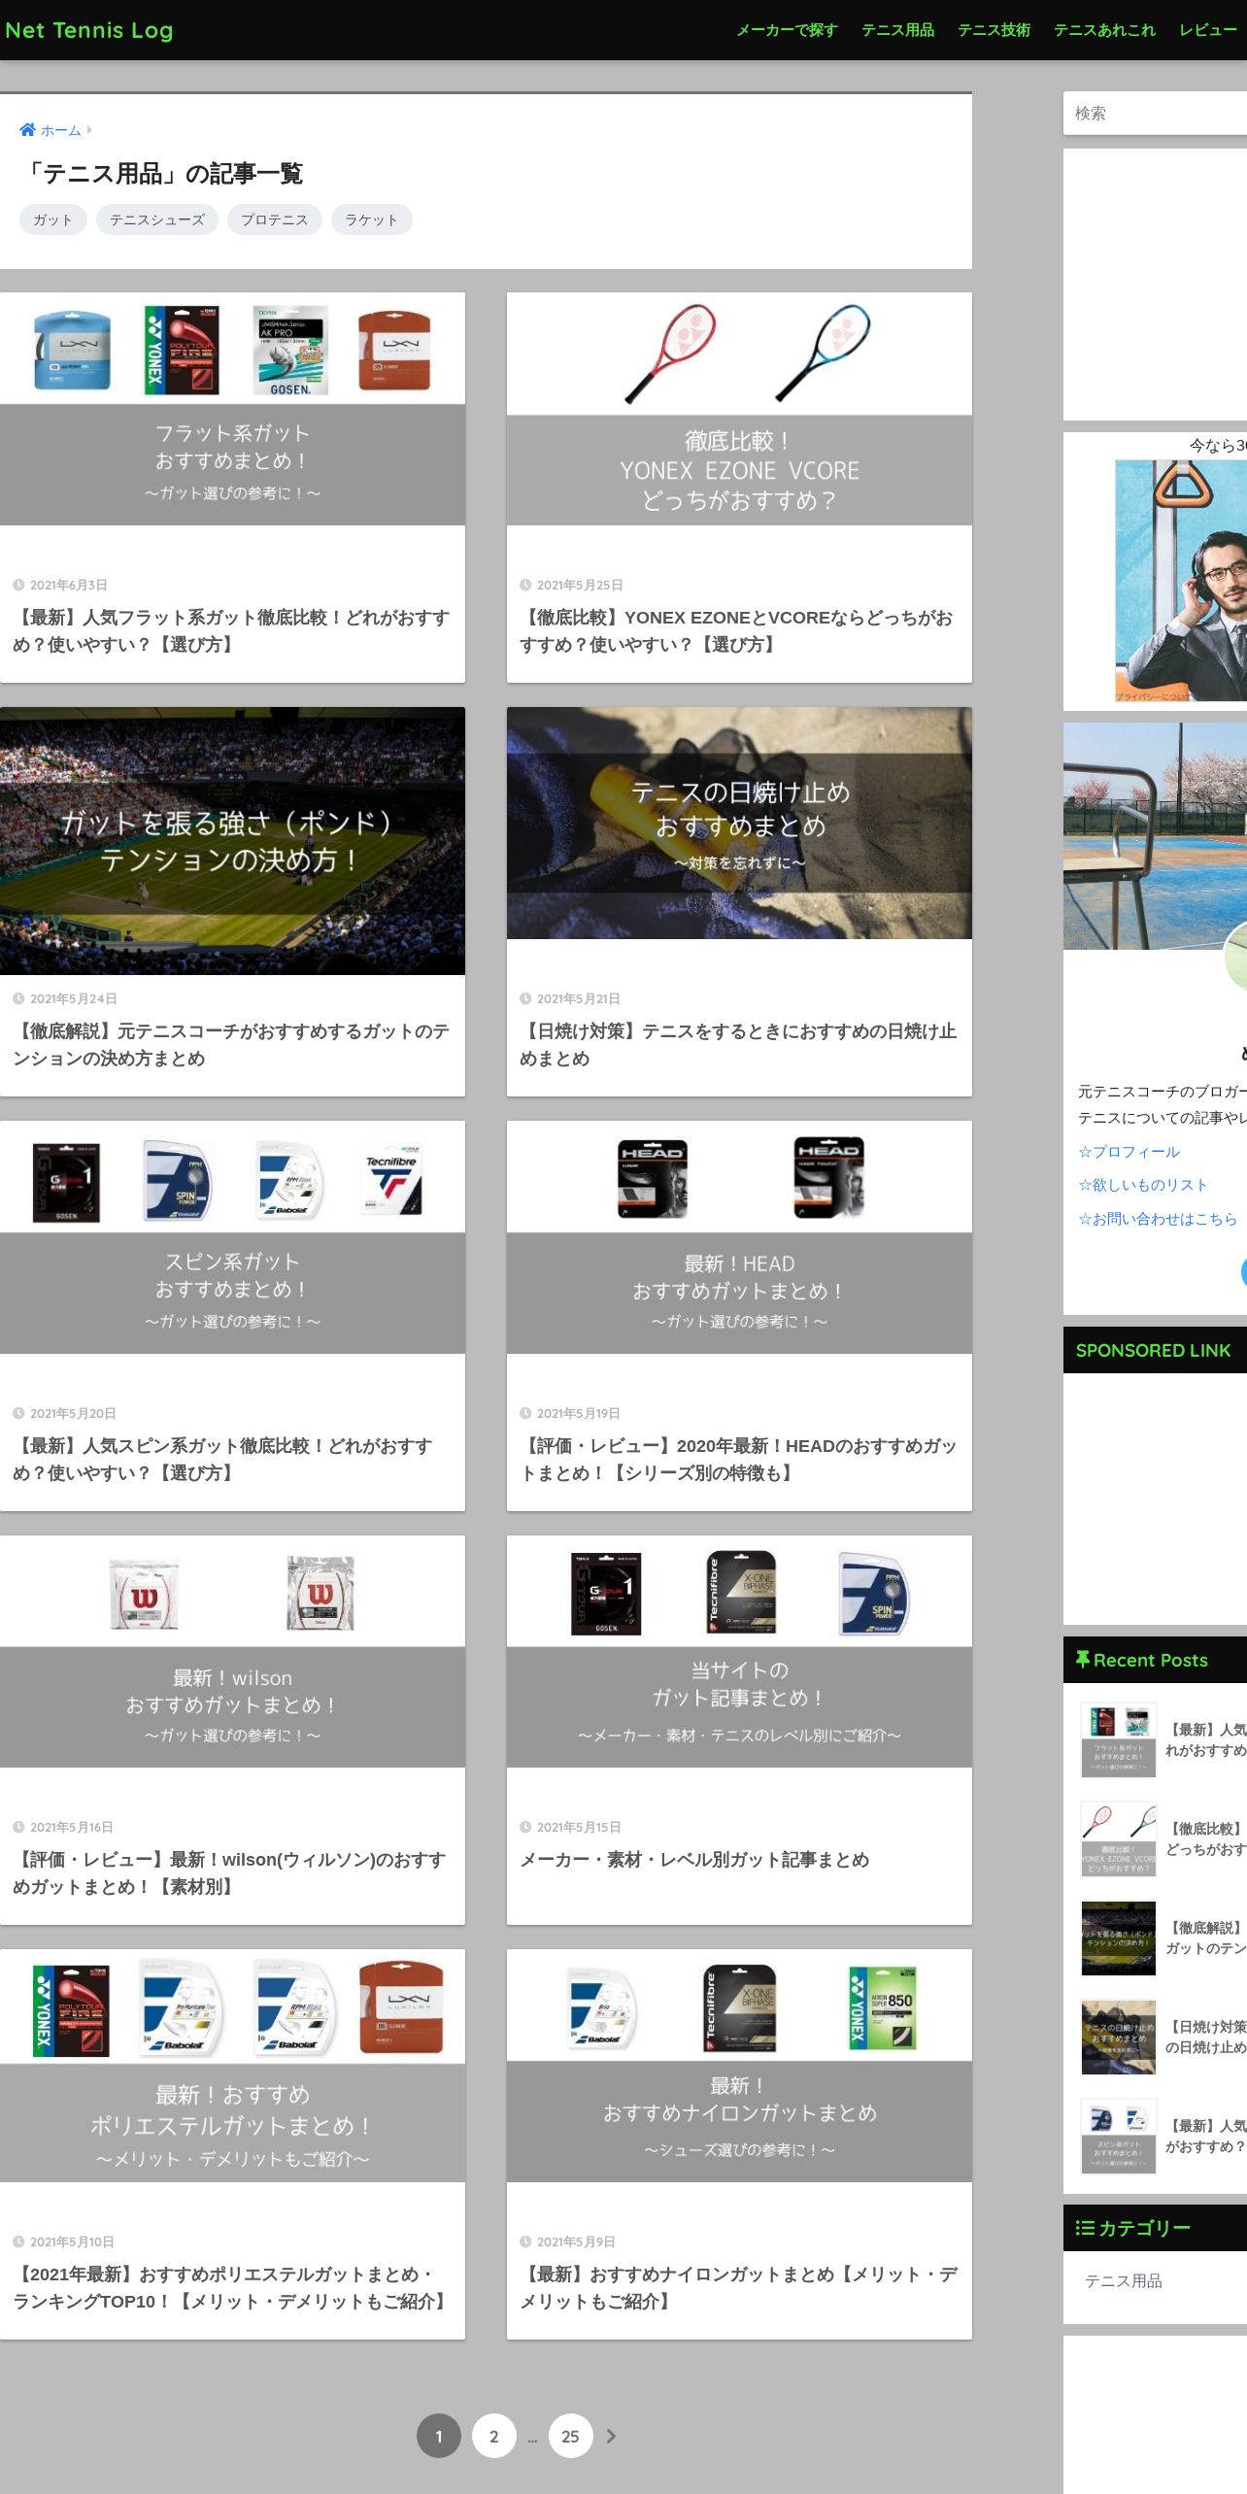The height and width of the screenshot is (2494, 1247).
Task: Click into the 検索 search field
Action: click(x=1155, y=114)
